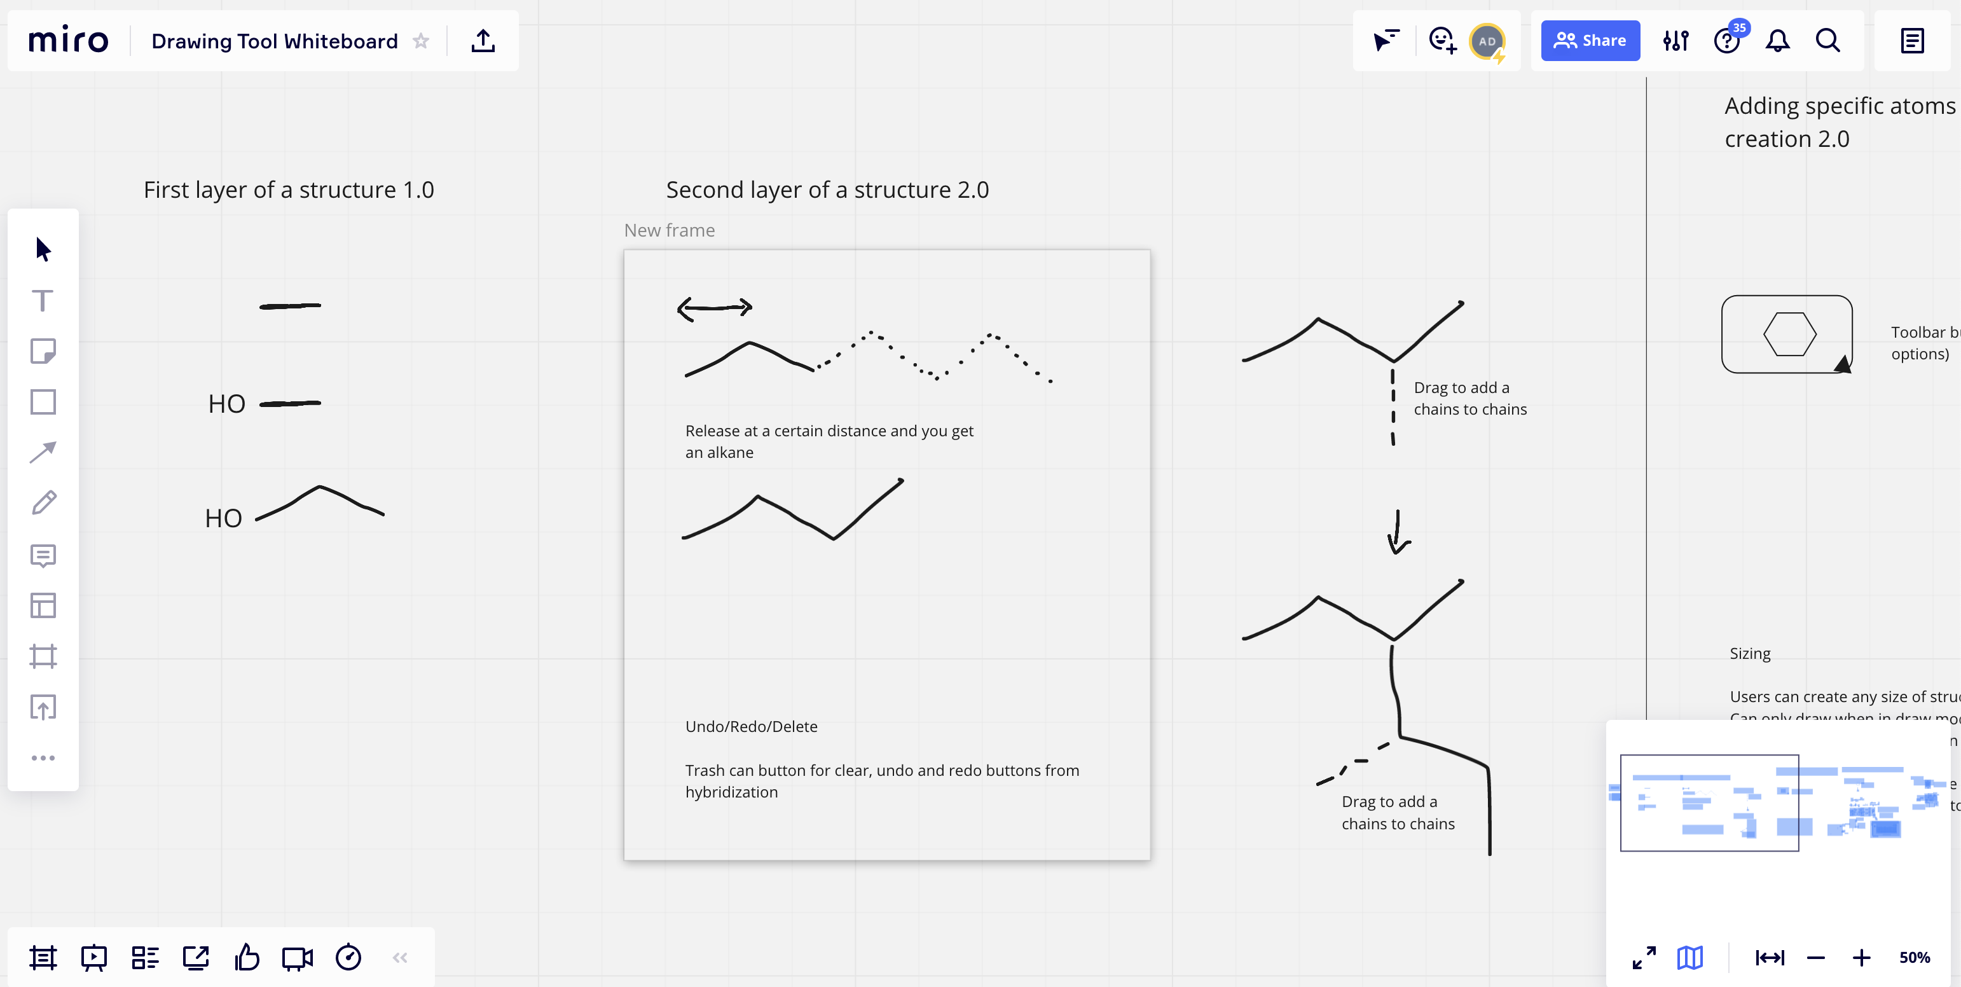Click the Share button
The height and width of the screenshot is (987, 1961).
[1590, 40]
